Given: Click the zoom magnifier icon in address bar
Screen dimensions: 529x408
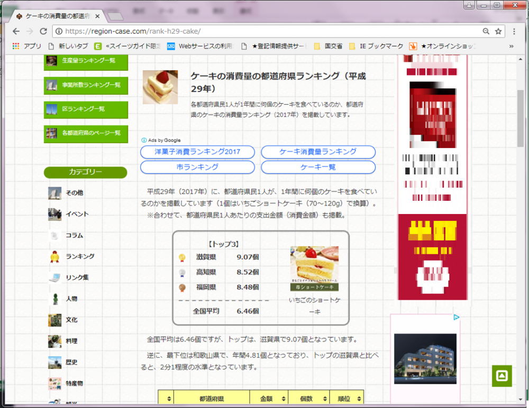Looking at the screenshot, I should (x=486, y=31).
